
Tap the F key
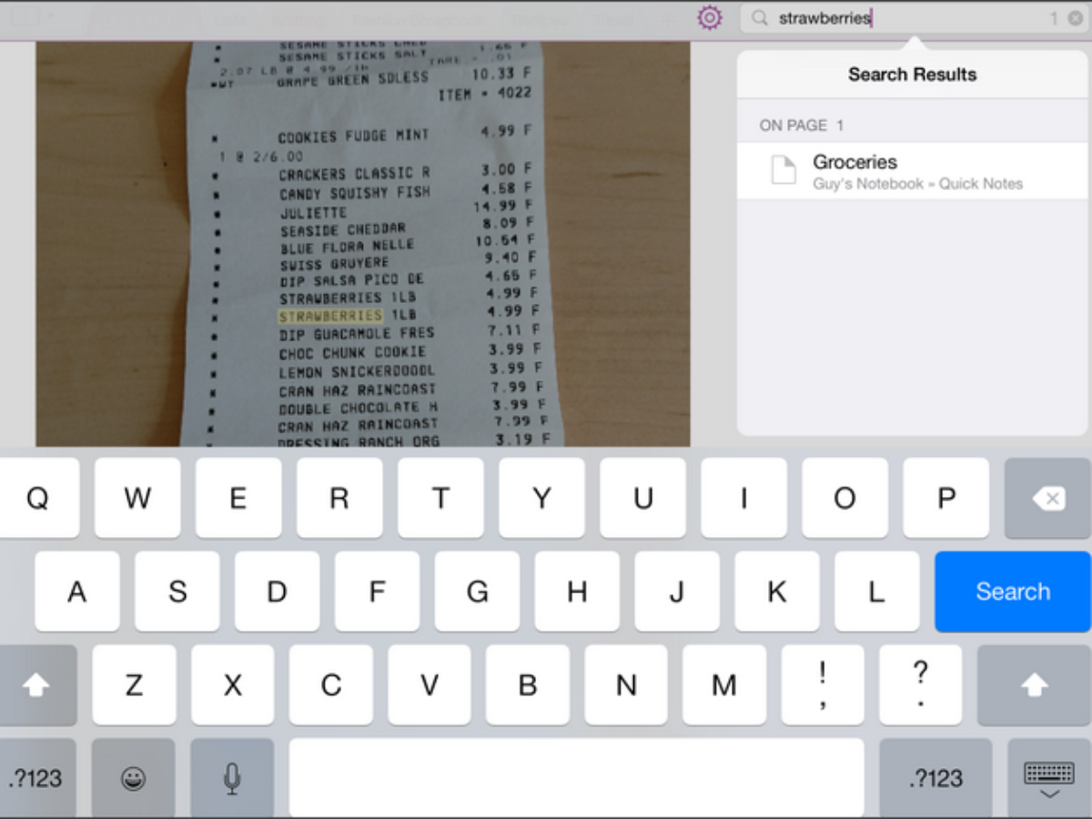click(377, 591)
